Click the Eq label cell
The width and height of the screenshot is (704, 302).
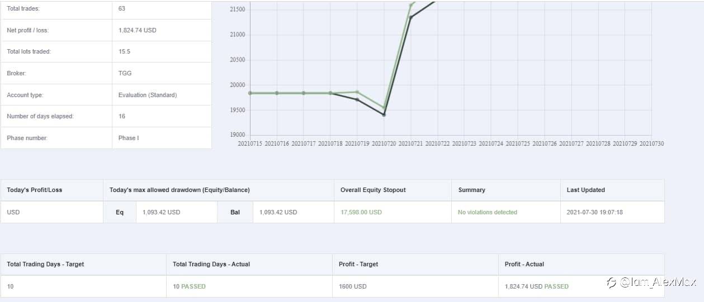point(120,212)
